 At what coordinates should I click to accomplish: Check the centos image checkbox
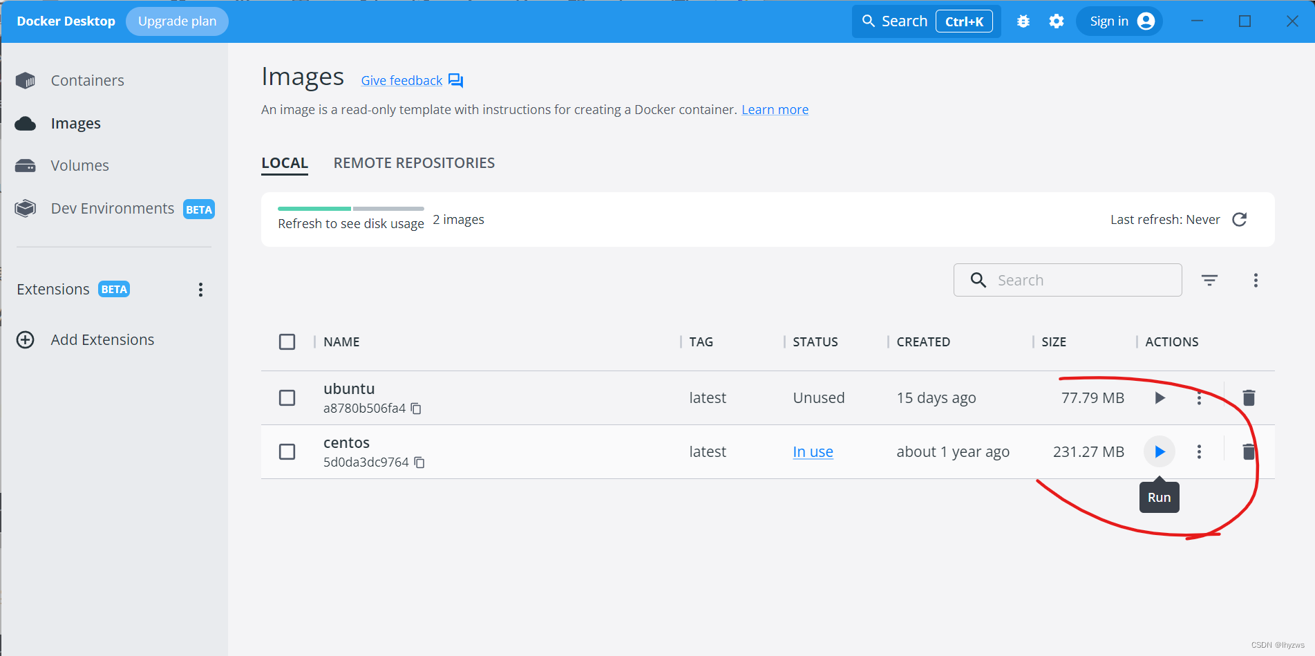[x=287, y=452]
